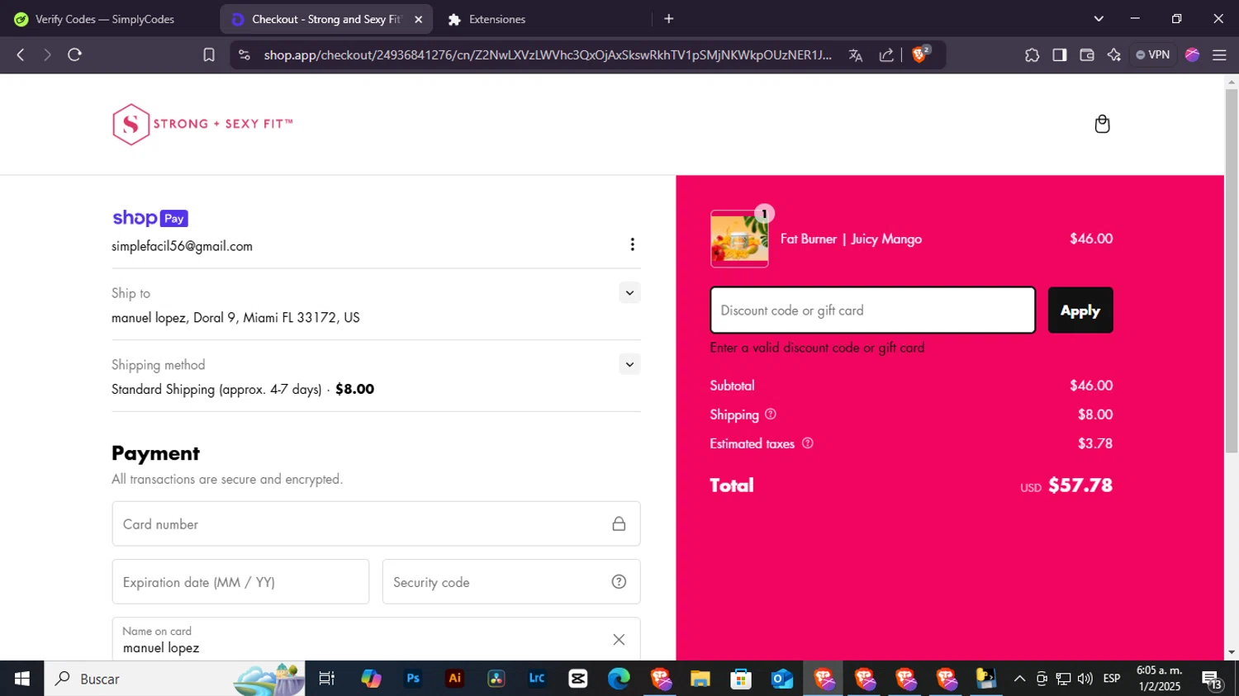The height and width of the screenshot is (696, 1239).
Task: Click the Strong + Sexy Fit logo
Action: (202, 125)
